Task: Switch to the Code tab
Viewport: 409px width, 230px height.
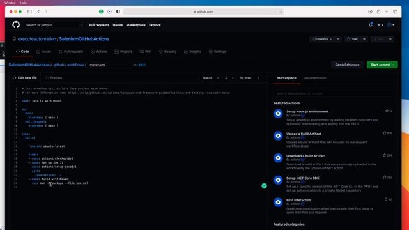Action: [x=22, y=52]
